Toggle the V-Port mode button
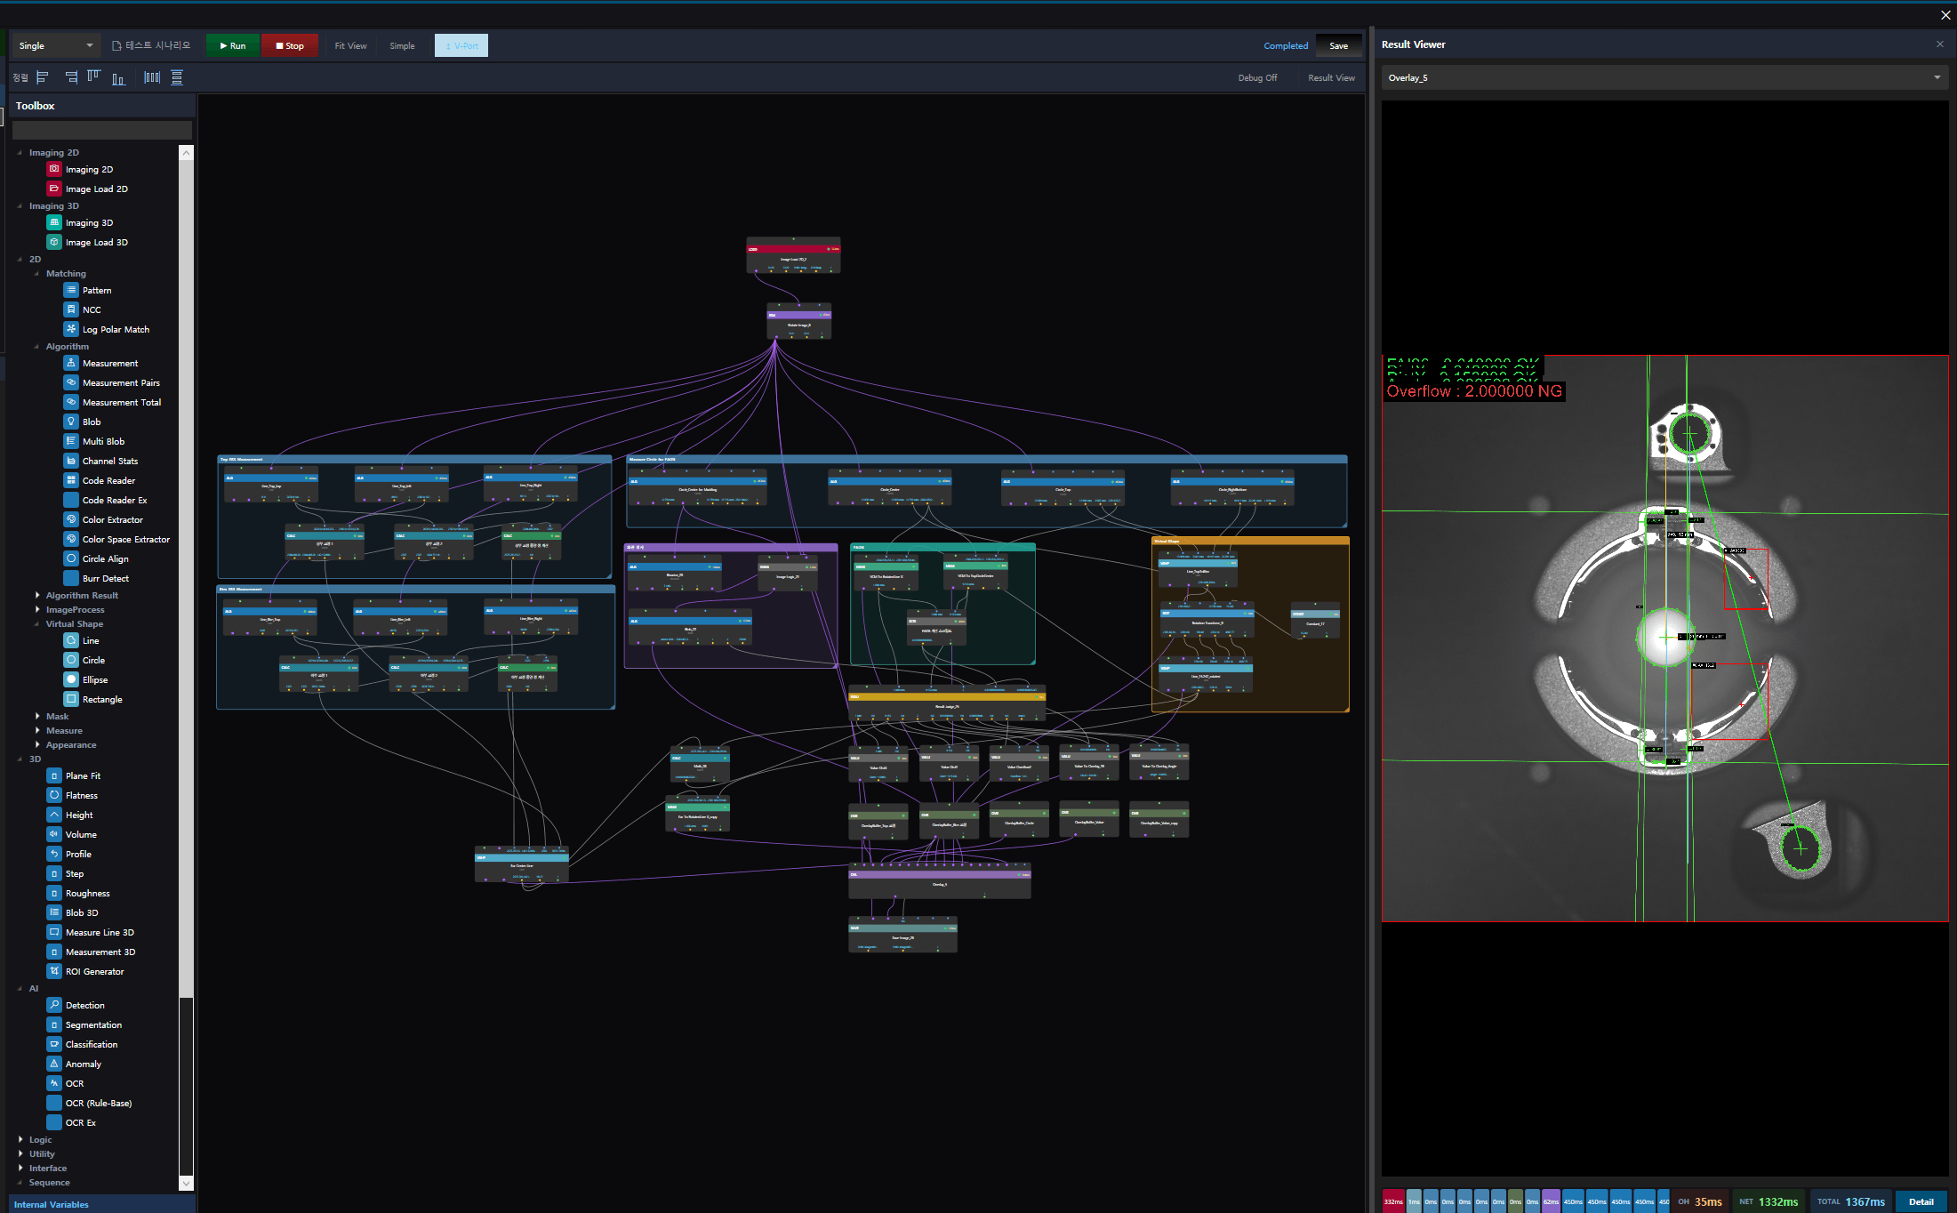This screenshot has height=1213, width=1957. 461,45
